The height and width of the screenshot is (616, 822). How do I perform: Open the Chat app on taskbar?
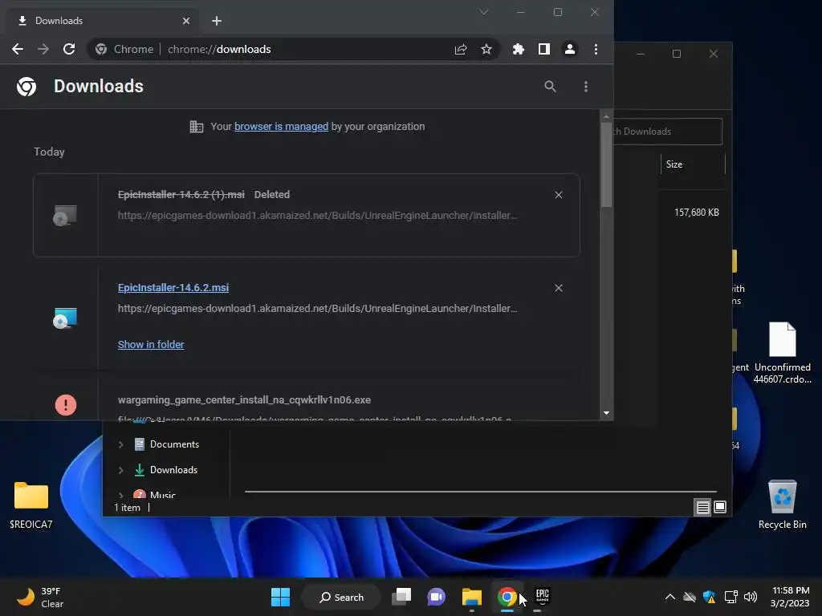(436, 597)
